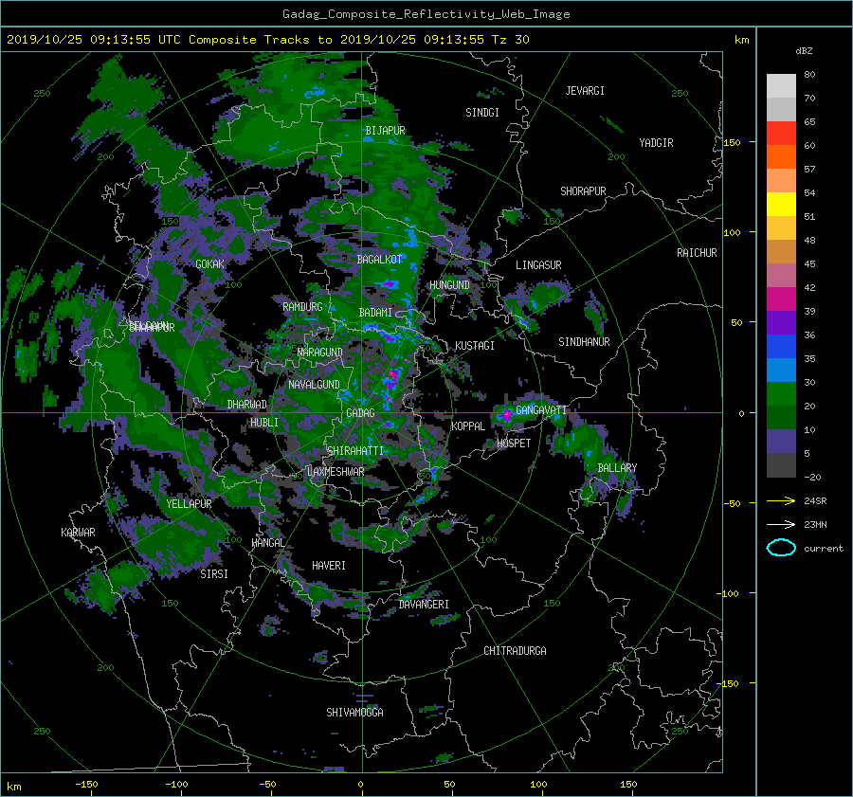Click the HAVERI city label

tap(329, 567)
